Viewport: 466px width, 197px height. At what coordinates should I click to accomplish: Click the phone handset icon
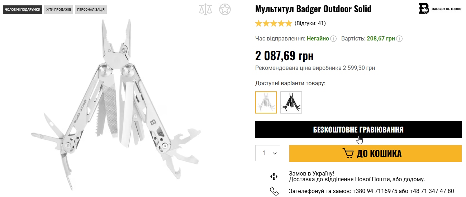tap(274, 191)
